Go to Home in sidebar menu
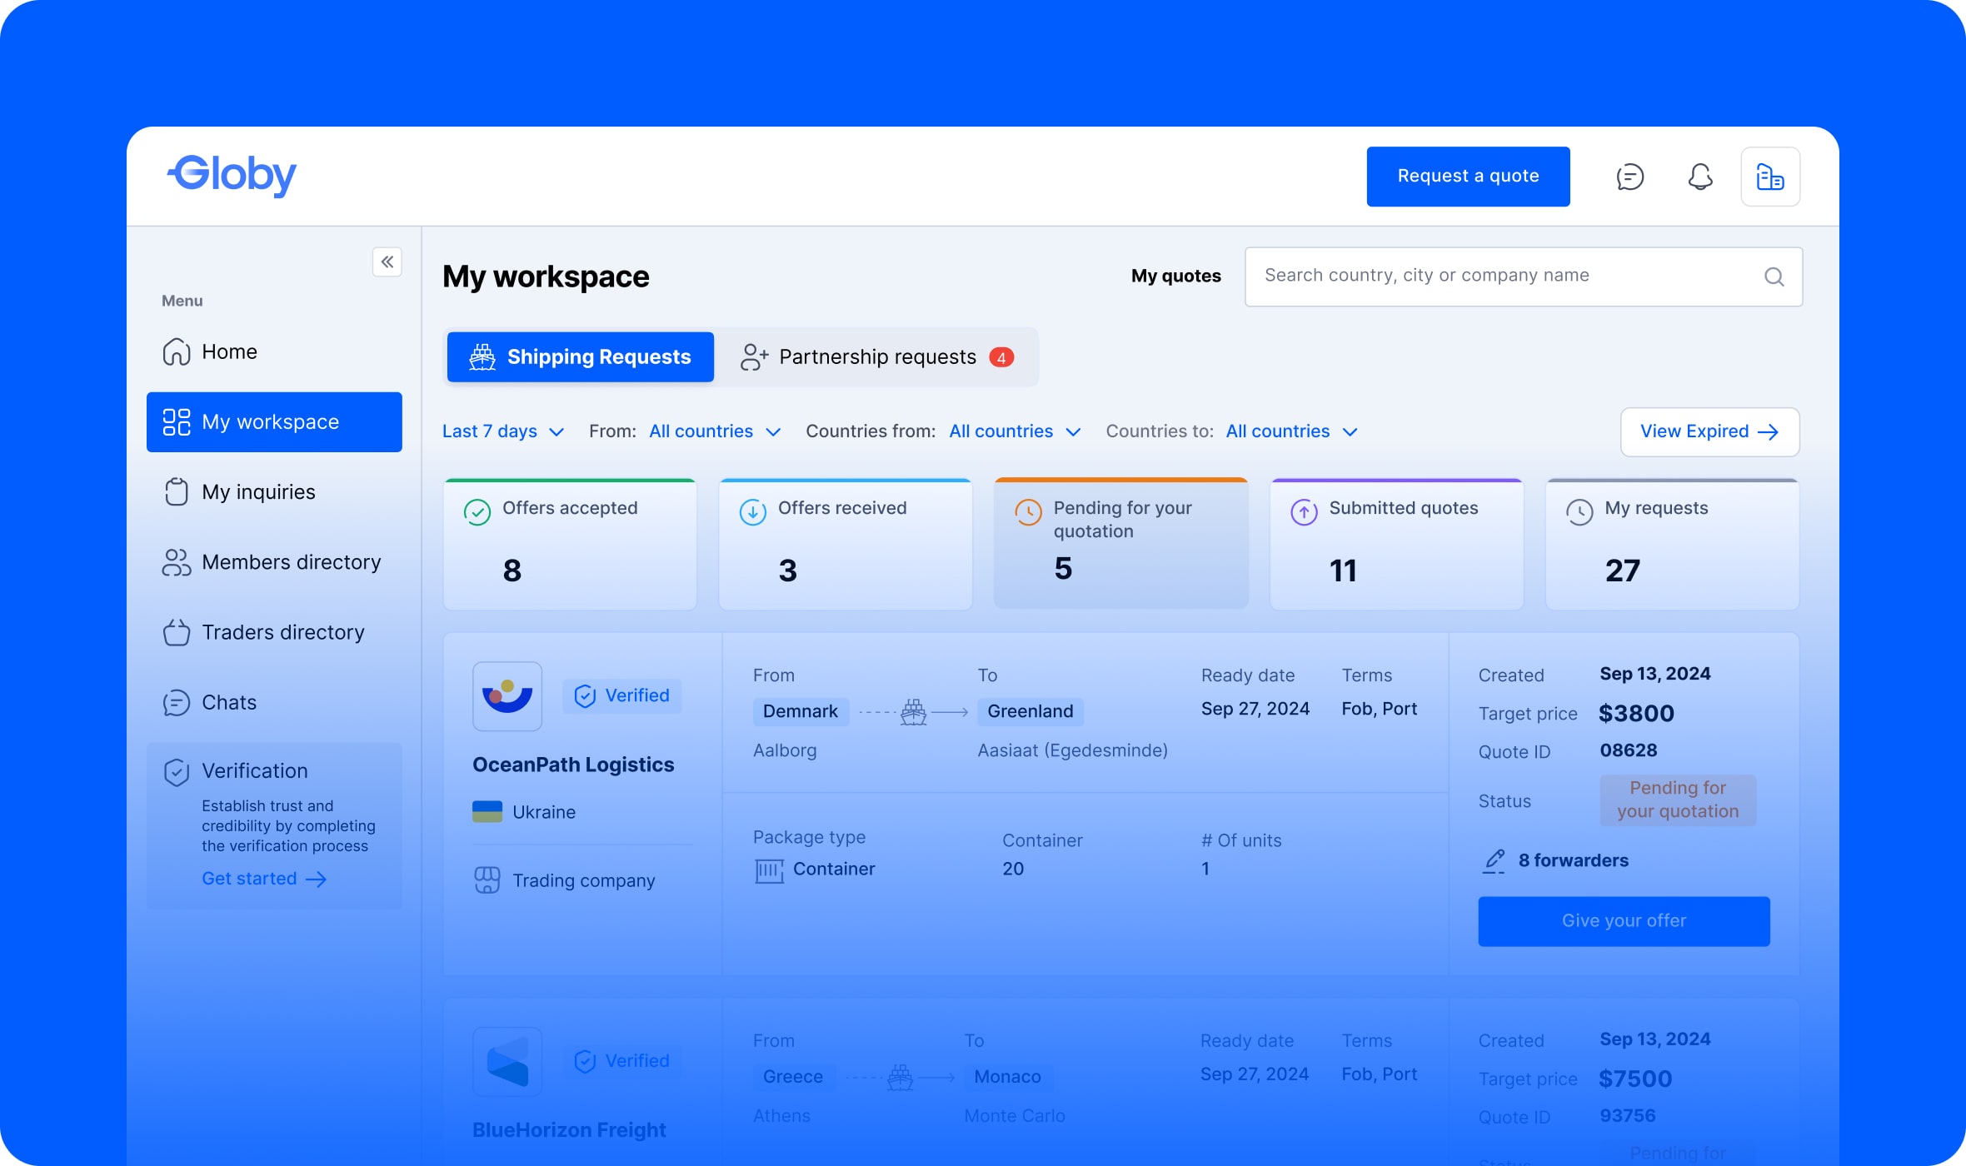This screenshot has height=1166, width=1966. pos(274,351)
